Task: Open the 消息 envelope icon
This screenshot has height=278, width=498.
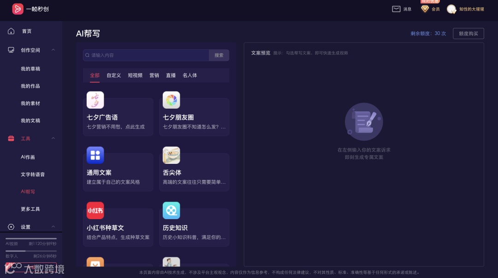Action: pos(396,9)
